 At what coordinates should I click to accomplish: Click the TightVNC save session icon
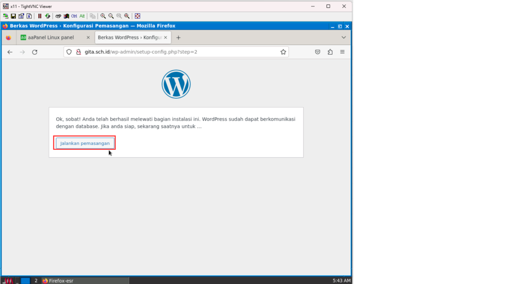(13, 16)
